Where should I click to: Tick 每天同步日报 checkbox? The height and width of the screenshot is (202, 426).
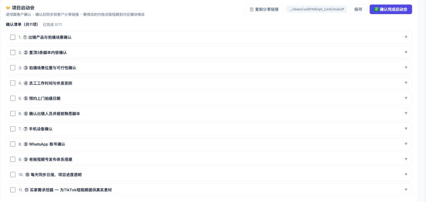point(13,175)
